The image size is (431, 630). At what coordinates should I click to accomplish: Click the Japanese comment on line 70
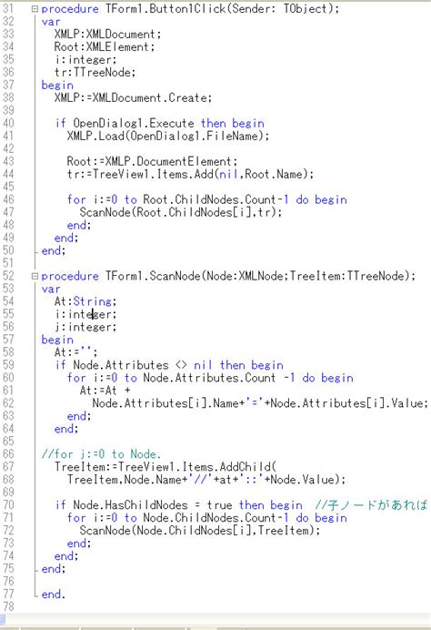[x=371, y=505]
